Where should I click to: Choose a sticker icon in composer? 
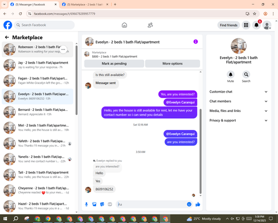102,205
